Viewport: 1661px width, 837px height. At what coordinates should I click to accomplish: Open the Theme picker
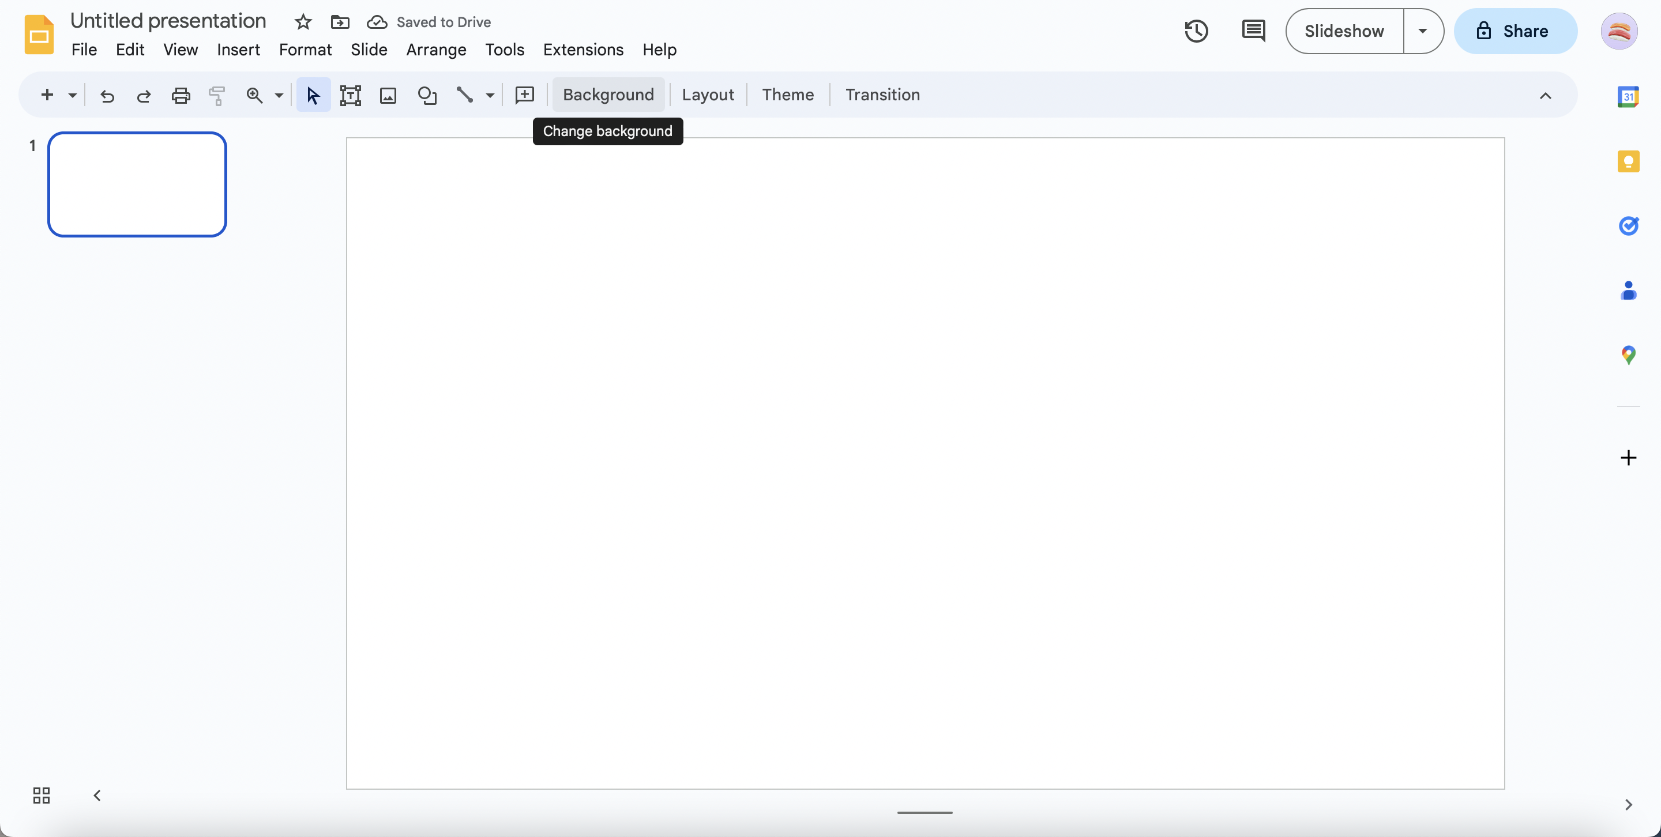788,95
